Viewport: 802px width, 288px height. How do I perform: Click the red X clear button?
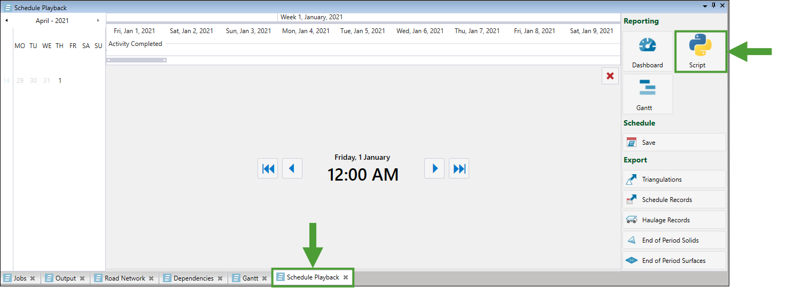coord(610,76)
